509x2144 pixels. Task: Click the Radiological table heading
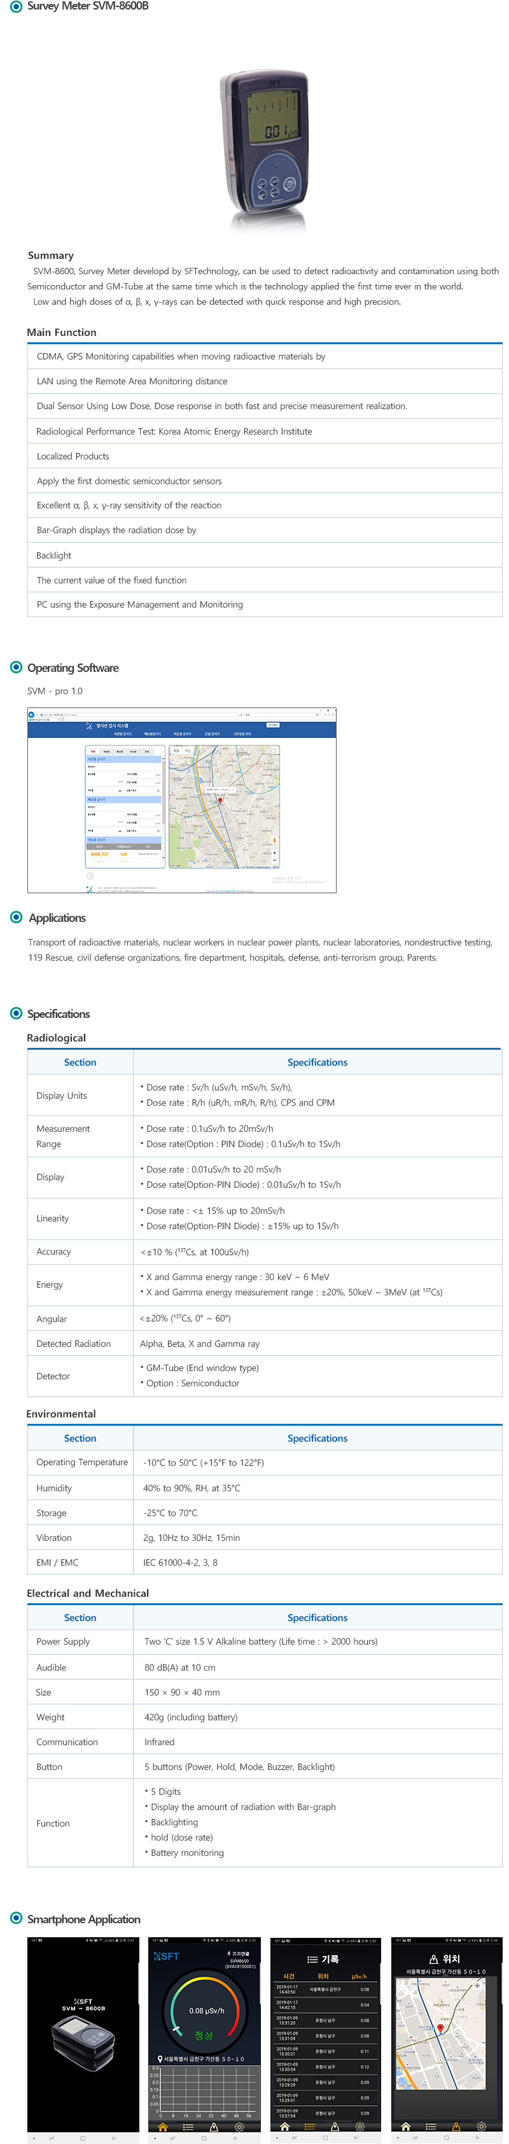(x=57, y=1038)
